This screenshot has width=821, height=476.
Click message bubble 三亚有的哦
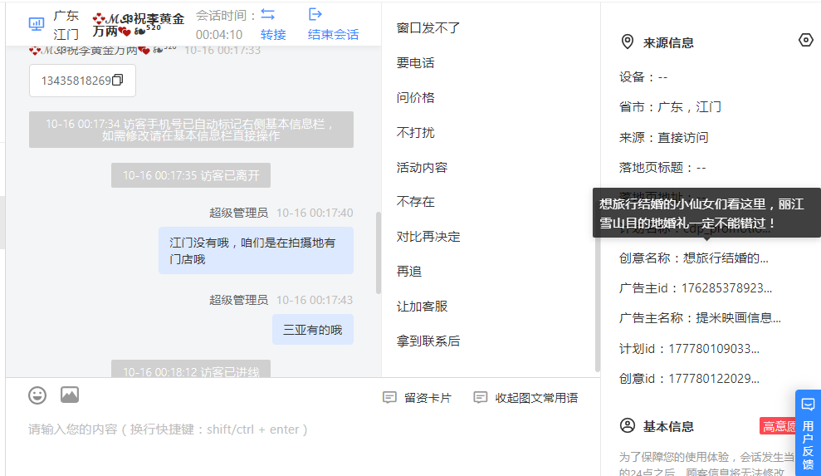click(313, 330)
